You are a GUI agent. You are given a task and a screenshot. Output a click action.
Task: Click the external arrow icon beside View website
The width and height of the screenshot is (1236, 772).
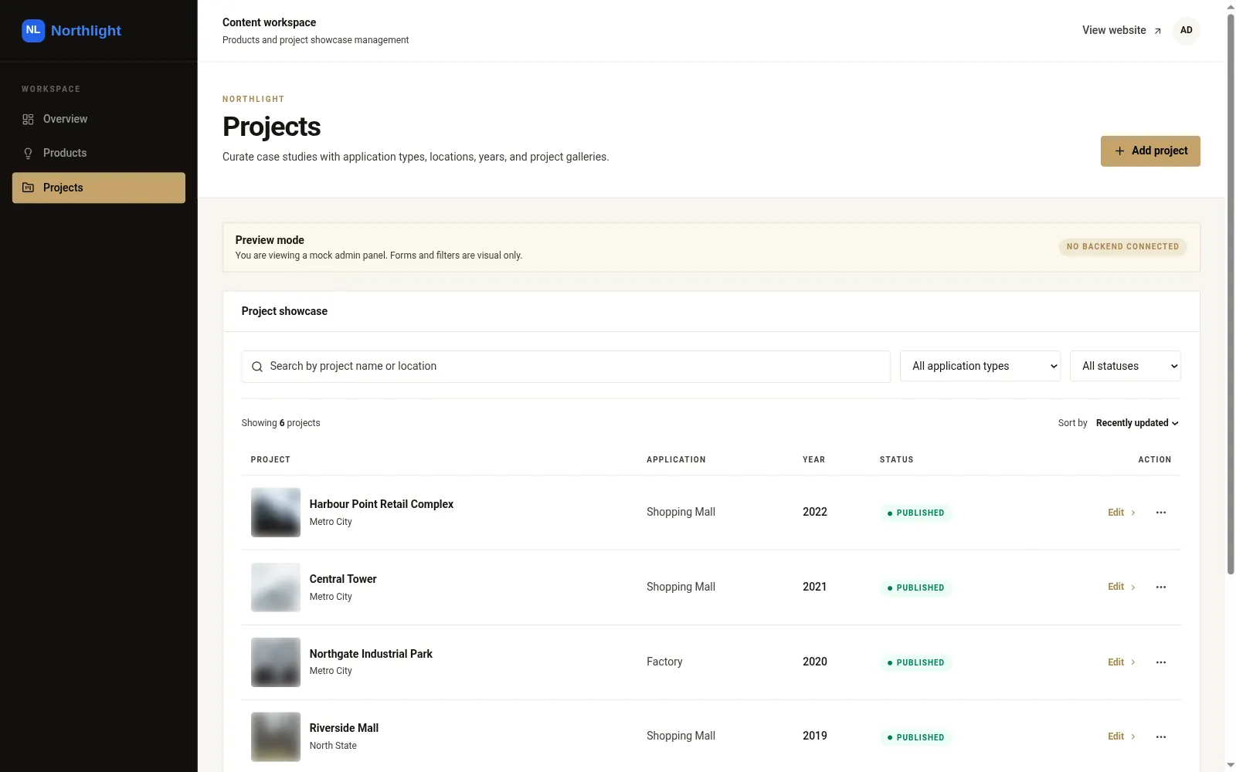point(1157,31)
